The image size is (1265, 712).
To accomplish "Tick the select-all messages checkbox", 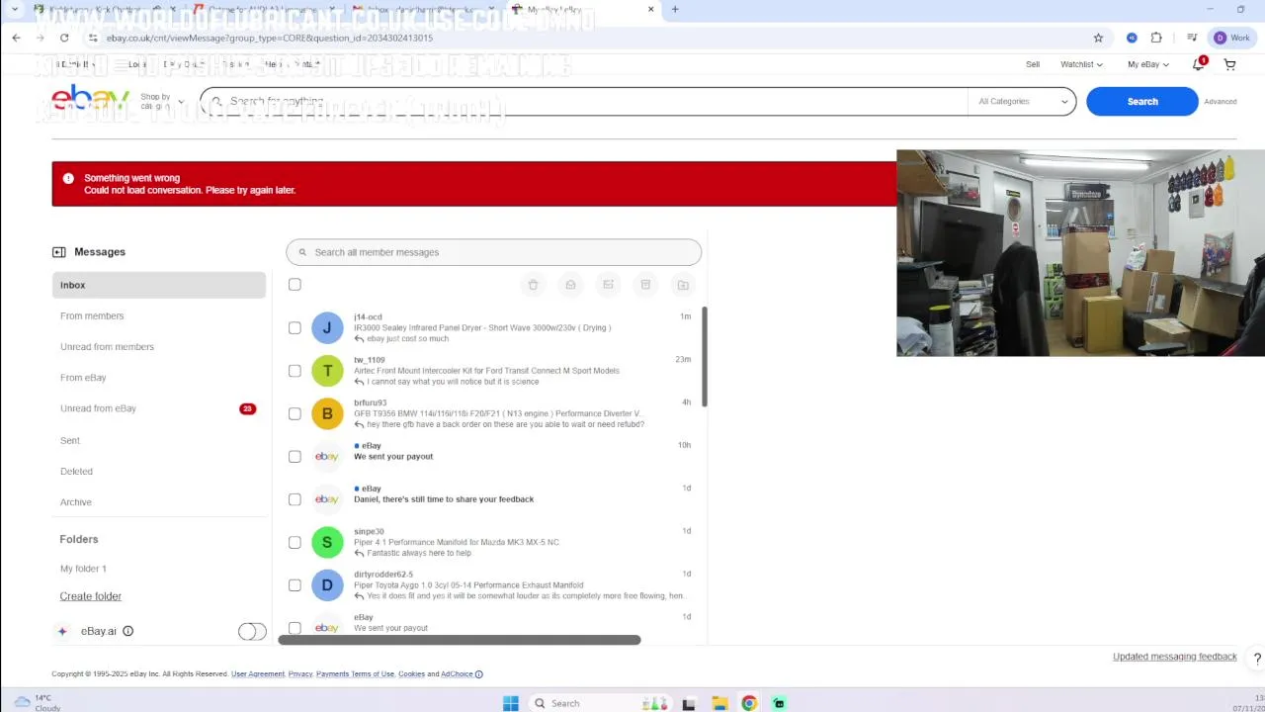I will point(295,285).
